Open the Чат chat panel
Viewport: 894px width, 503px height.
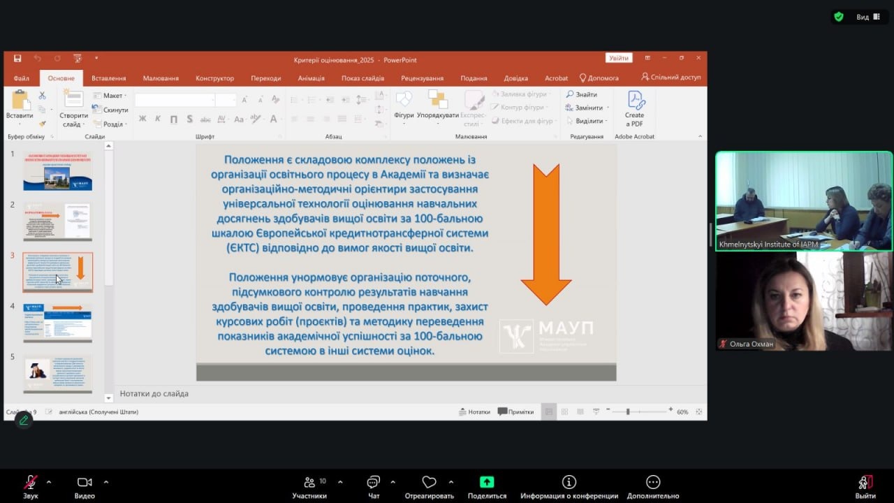click(x=373, y=482)
